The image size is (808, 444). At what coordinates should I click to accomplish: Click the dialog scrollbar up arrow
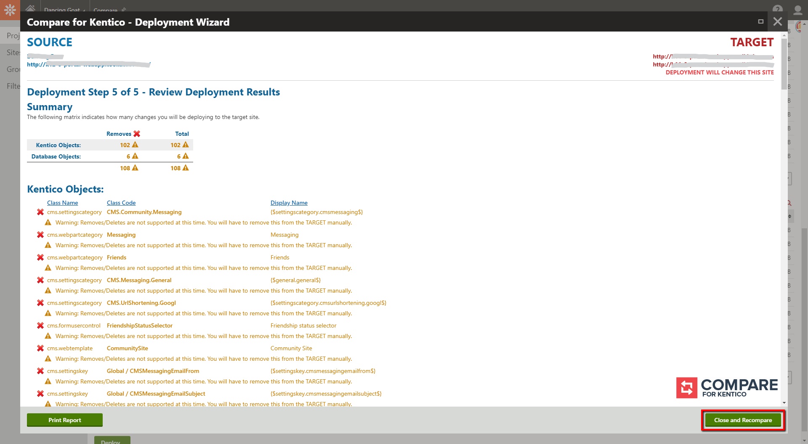[784, 35]
